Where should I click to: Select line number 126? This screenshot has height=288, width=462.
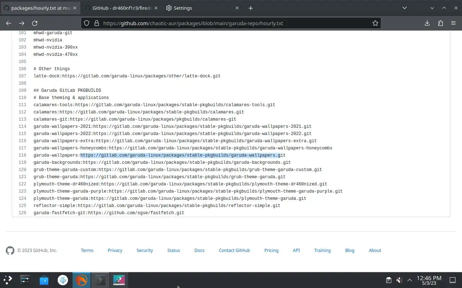(x=22, y=213)
